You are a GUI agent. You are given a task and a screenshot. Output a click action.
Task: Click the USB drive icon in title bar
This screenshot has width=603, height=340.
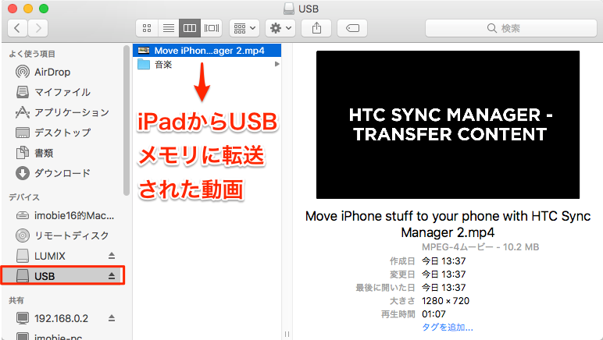point(289,9)
